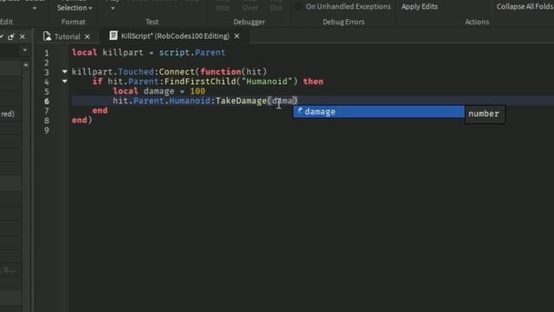
Task: Click the left panel scroll up arrow
Action: point(26,65)
